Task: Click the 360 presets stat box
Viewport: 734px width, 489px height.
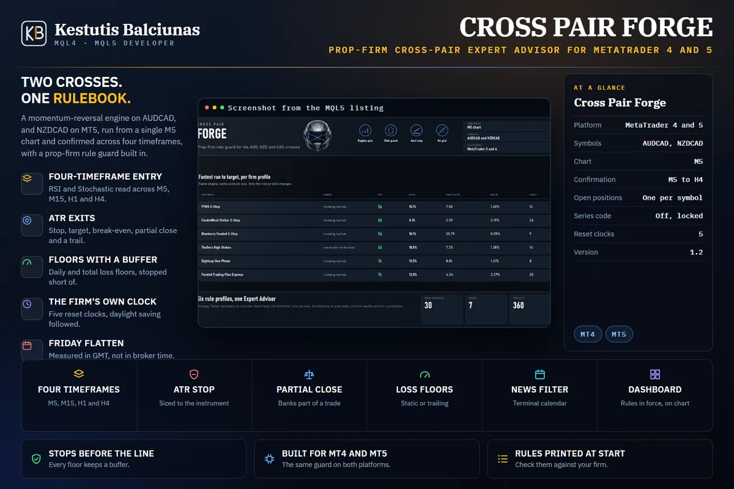Action: click(530, 309)
